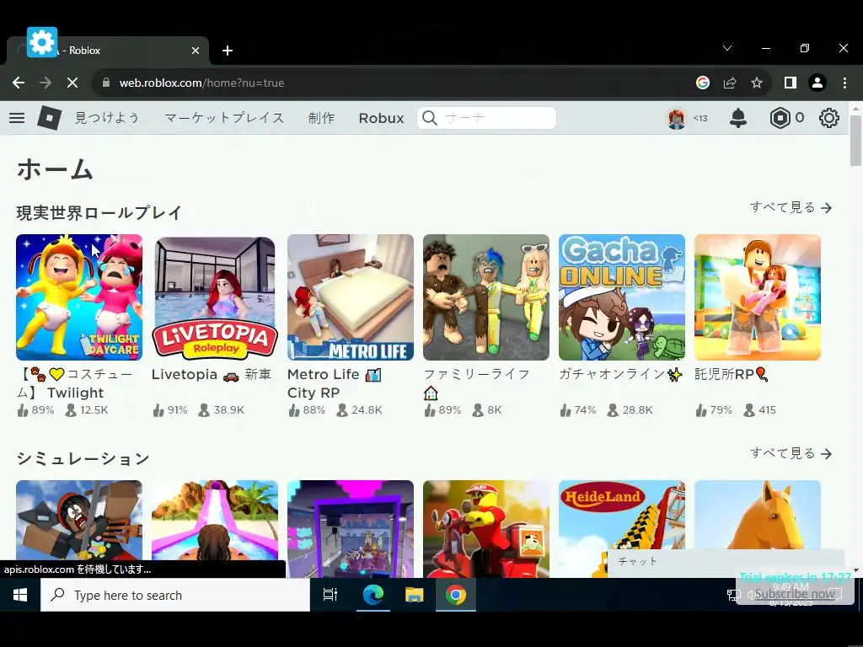Viewport: 863px width, 647px height.
Task: Stop page loading with X button
Action: 72,83
